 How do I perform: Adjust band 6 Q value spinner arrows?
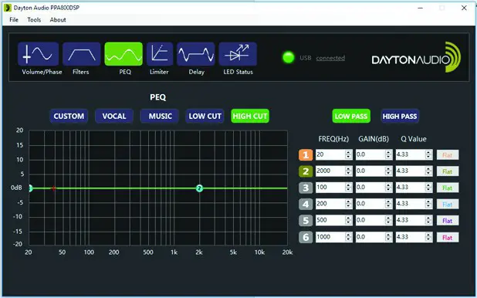tap(429, 237)
